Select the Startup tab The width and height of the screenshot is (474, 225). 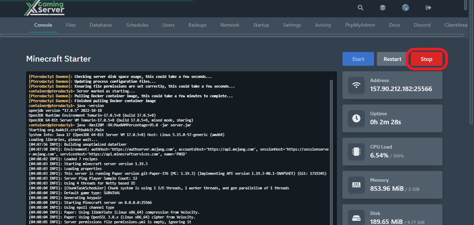pos(261,25)
